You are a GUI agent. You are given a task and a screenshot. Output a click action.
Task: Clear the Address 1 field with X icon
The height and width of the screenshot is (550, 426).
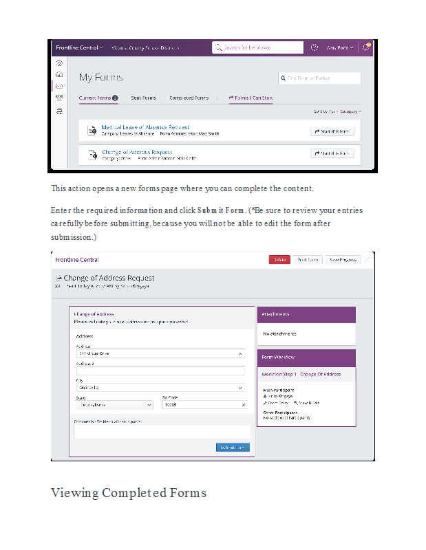click(240, 353)
